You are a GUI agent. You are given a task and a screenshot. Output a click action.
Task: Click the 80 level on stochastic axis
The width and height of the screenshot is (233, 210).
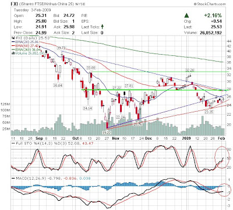click(x=229, y=150)
